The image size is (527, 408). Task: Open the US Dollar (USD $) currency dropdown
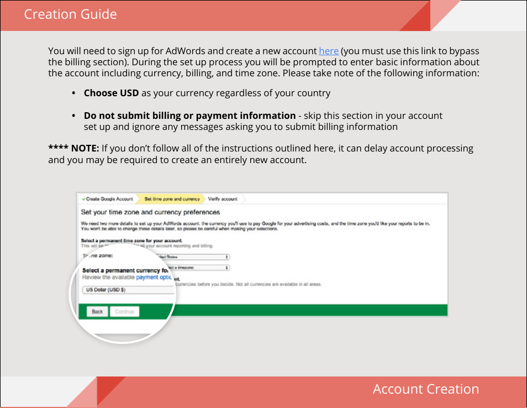[127, 290]
